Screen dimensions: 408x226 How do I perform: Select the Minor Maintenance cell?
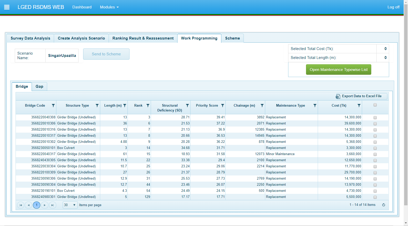pos(291,154)
